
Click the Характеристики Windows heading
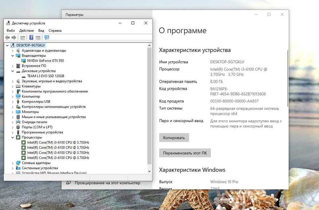[192, 170]
